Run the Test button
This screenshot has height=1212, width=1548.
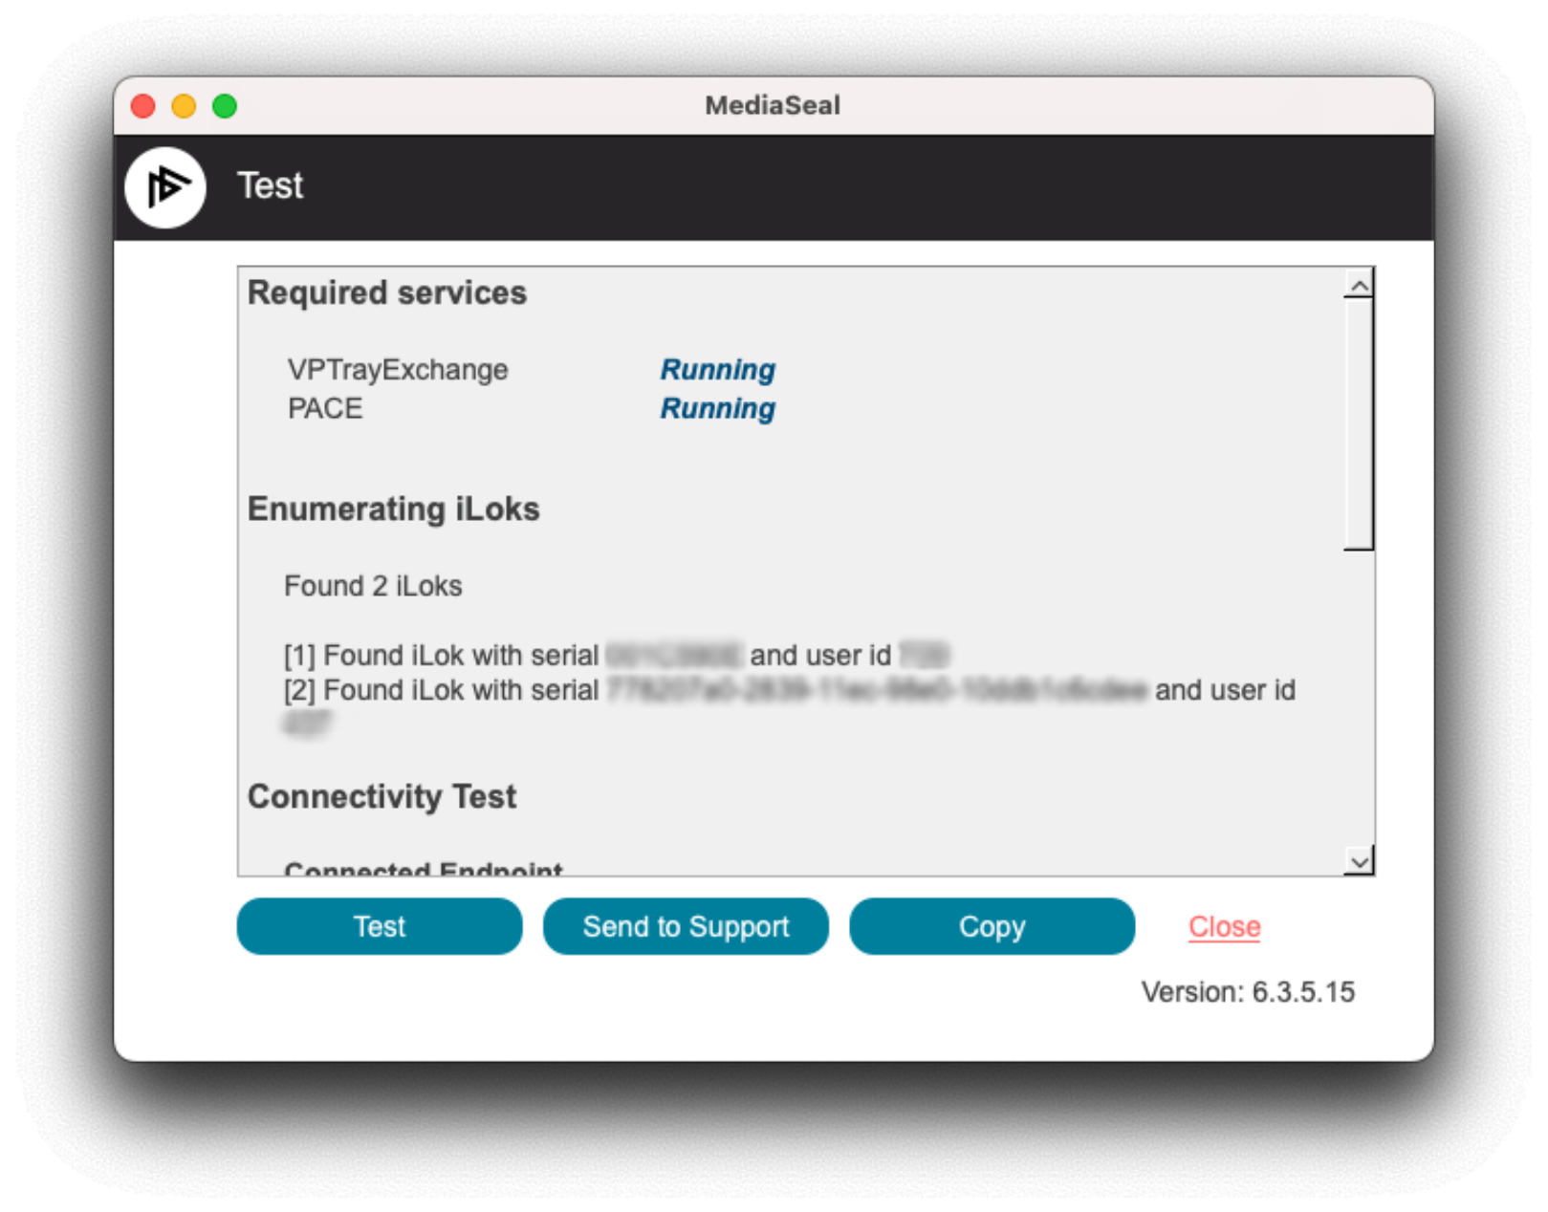click(x=380, y=926)
